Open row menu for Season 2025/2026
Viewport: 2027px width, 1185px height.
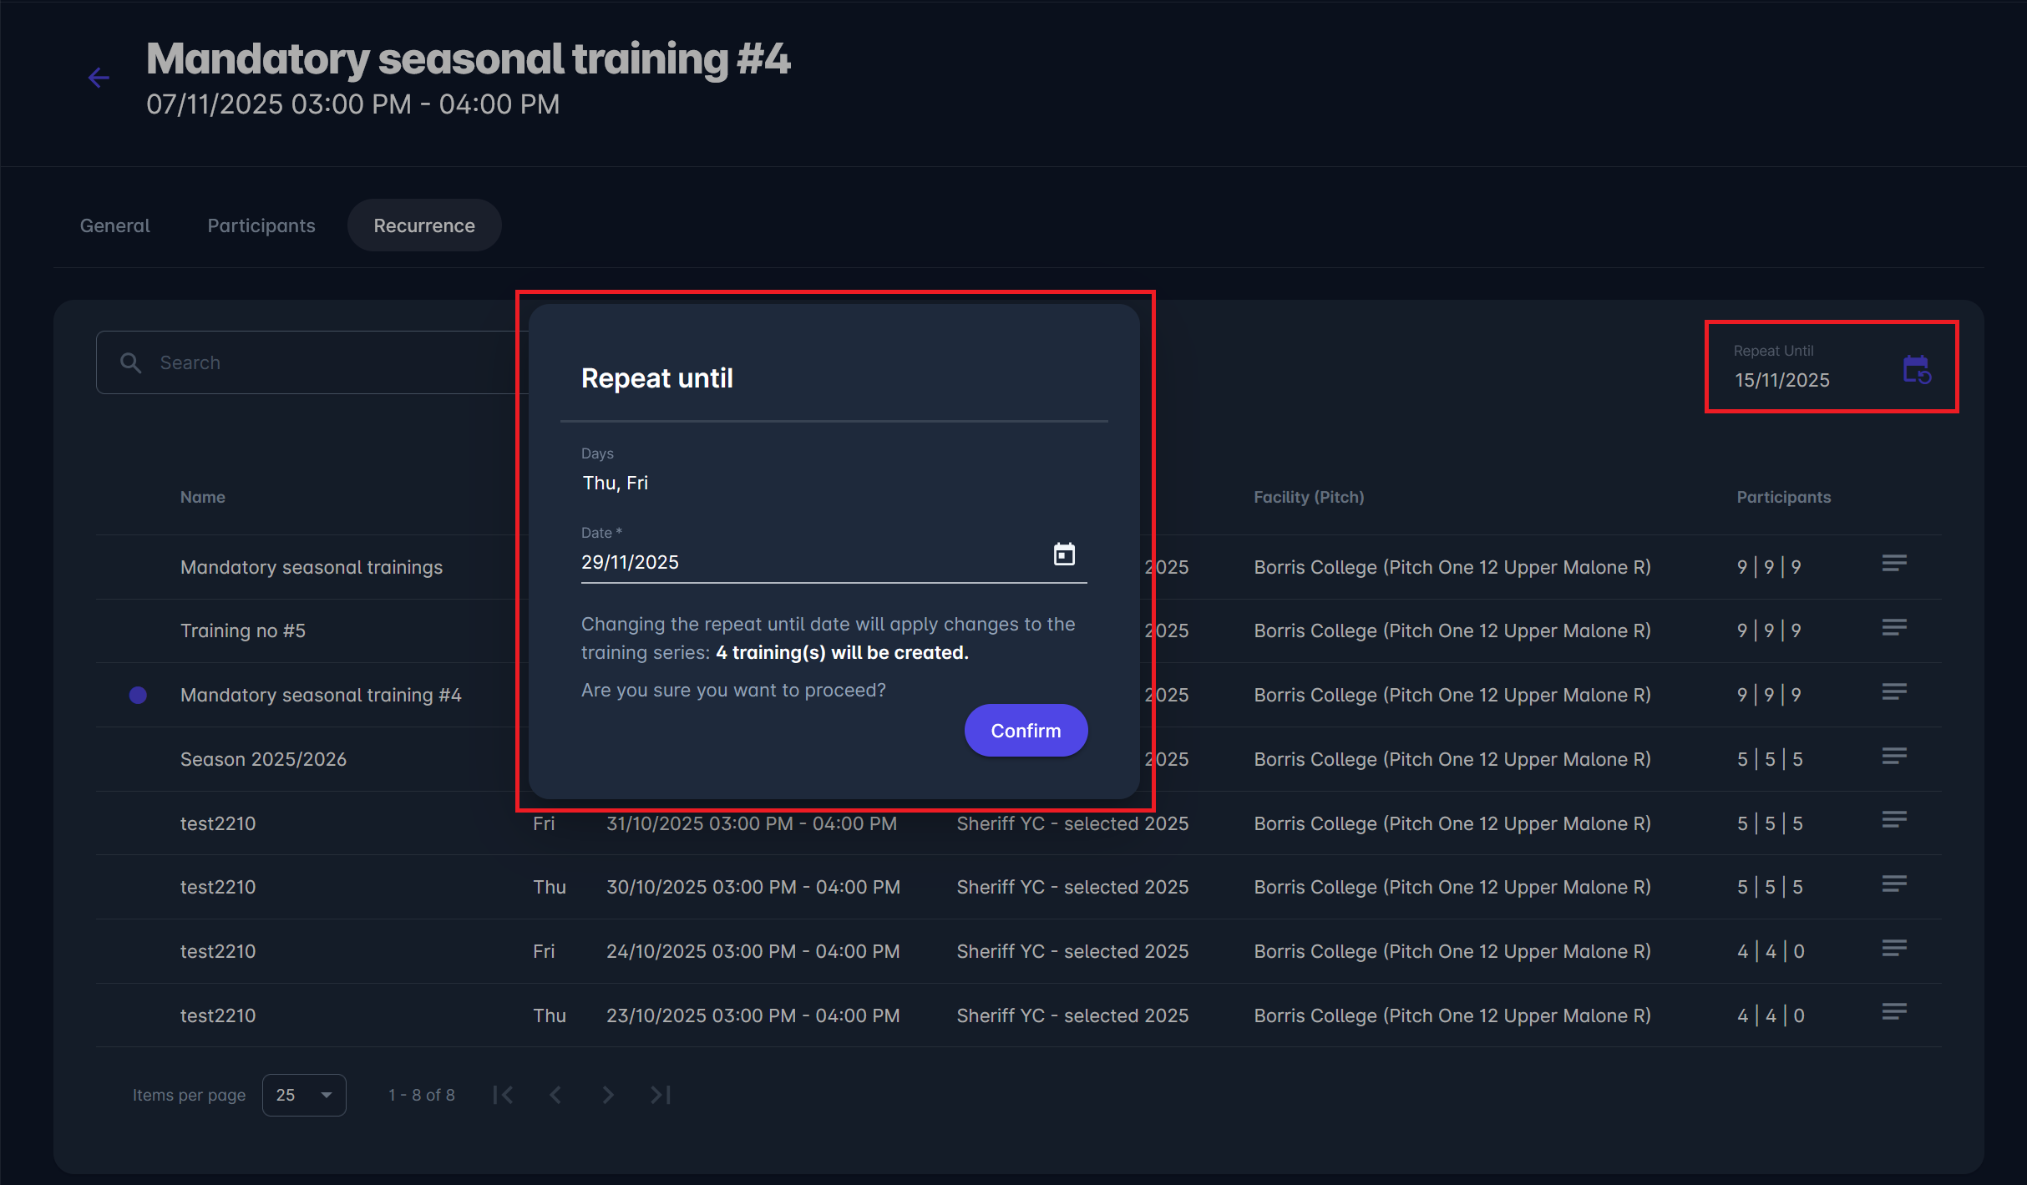tap(1893, 757)
